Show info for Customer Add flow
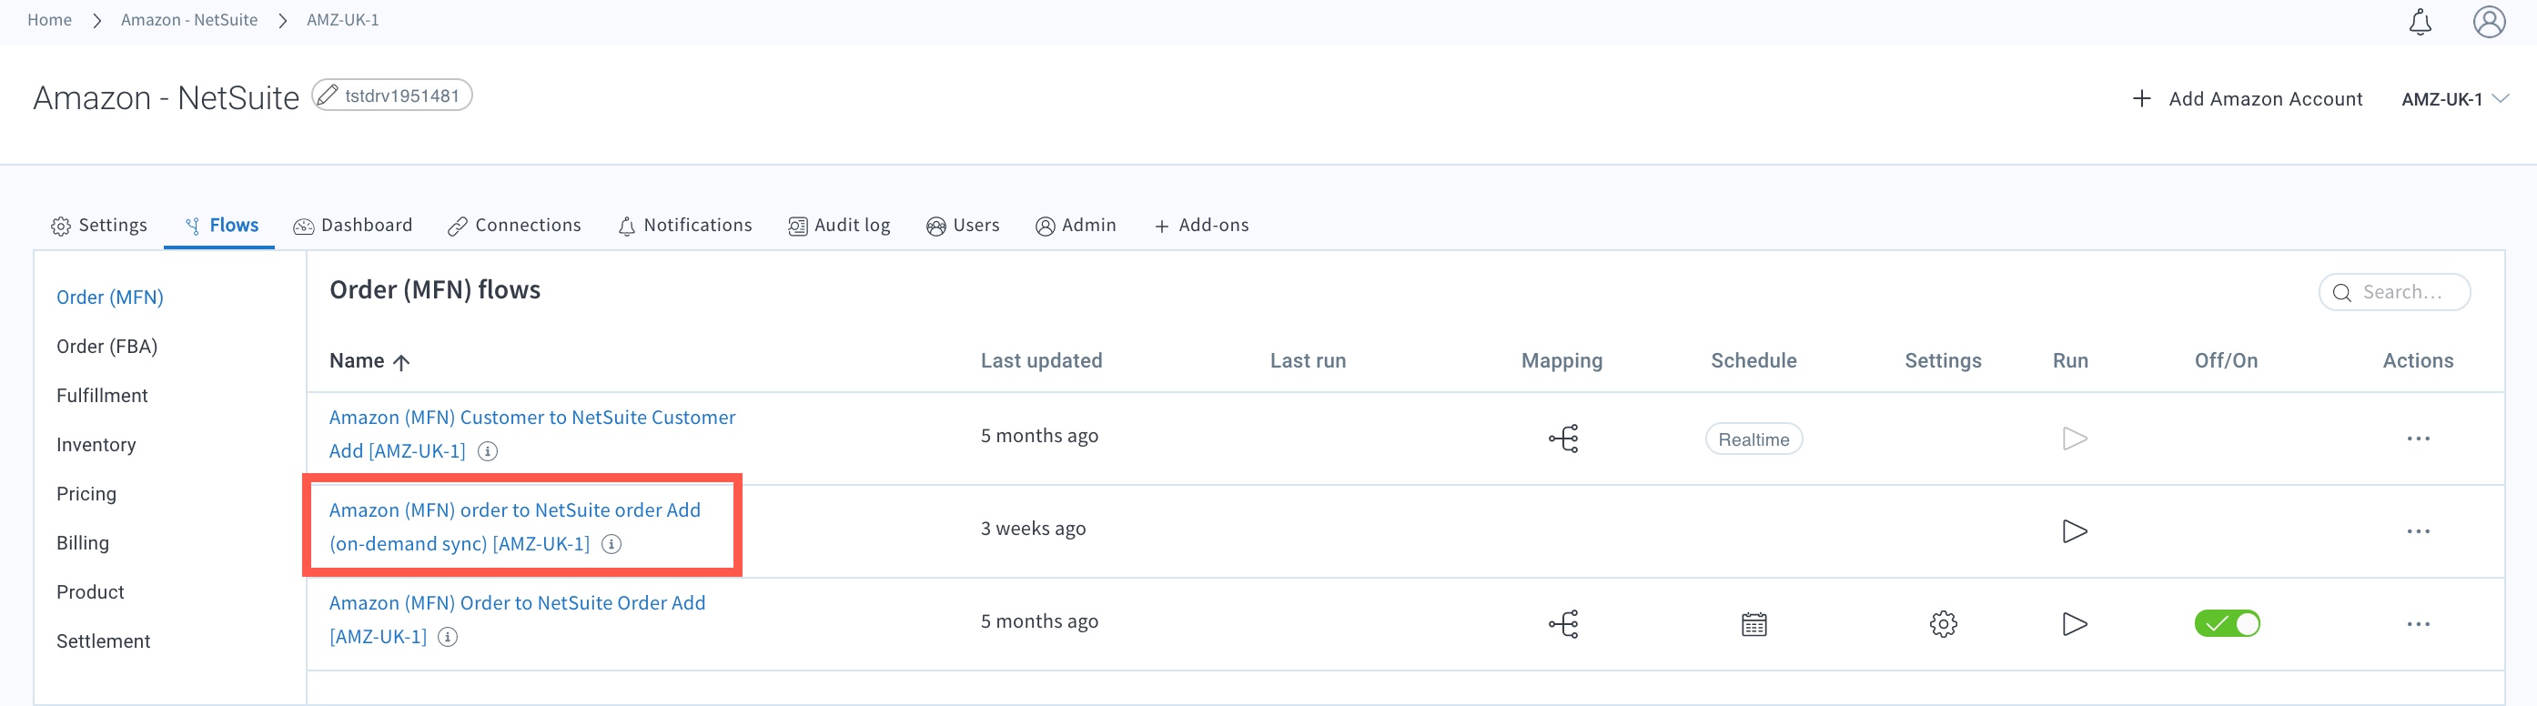 click(488, 451)
